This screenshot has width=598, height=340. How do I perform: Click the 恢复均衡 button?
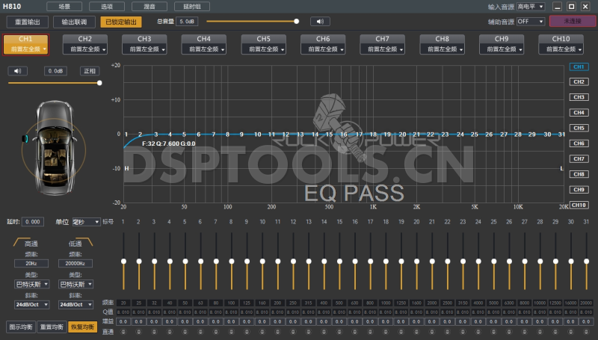click(82, 327)
